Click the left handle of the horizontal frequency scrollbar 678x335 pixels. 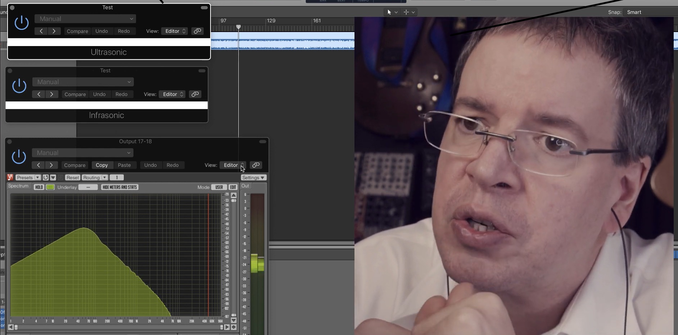pos(16,327)
